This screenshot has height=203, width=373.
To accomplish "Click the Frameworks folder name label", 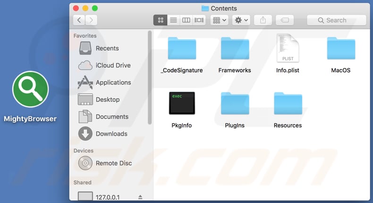I will coord(235,71).
